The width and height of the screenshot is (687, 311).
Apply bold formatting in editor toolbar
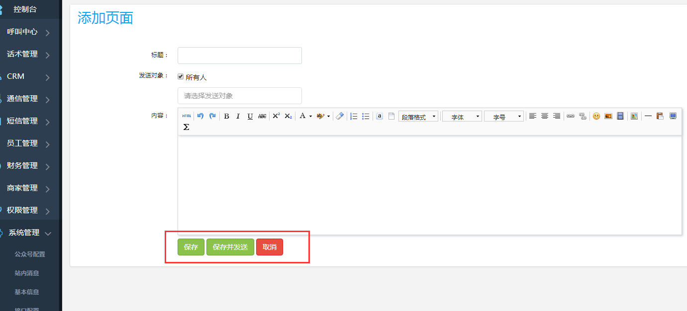226,116
